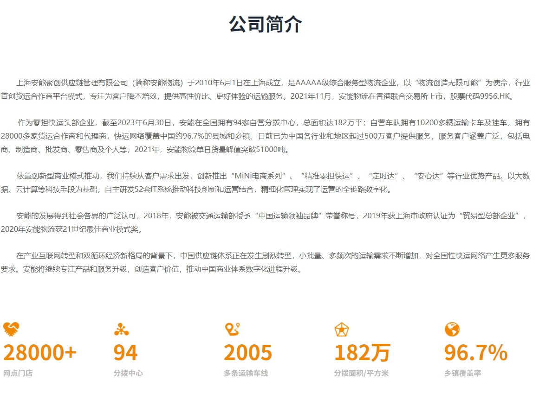
Task: Select the 乡镇覆盖率 label
Action: coord(462,373)
